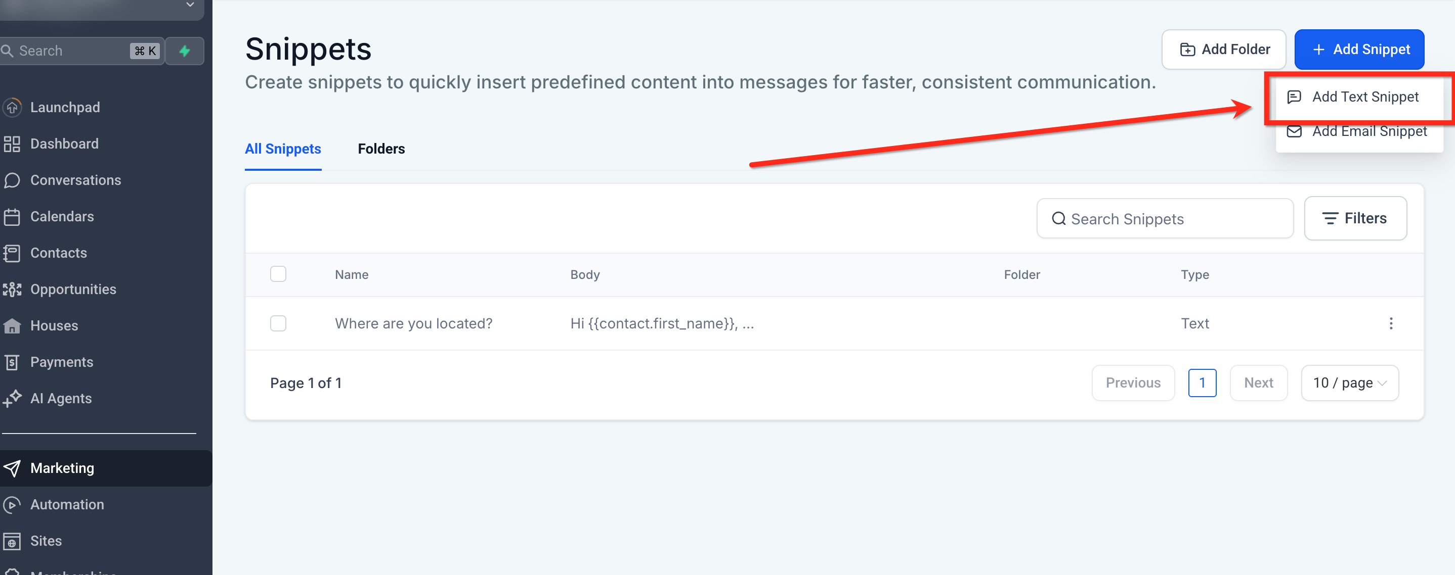This screenshot has height=575, width=1455.
Task: Tick the select-all checkbox in table header
Action: (278, 274)
